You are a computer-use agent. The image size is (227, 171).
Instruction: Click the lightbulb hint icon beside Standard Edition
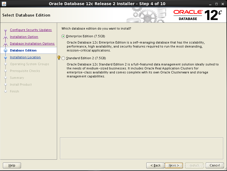[x=59, y=57]
